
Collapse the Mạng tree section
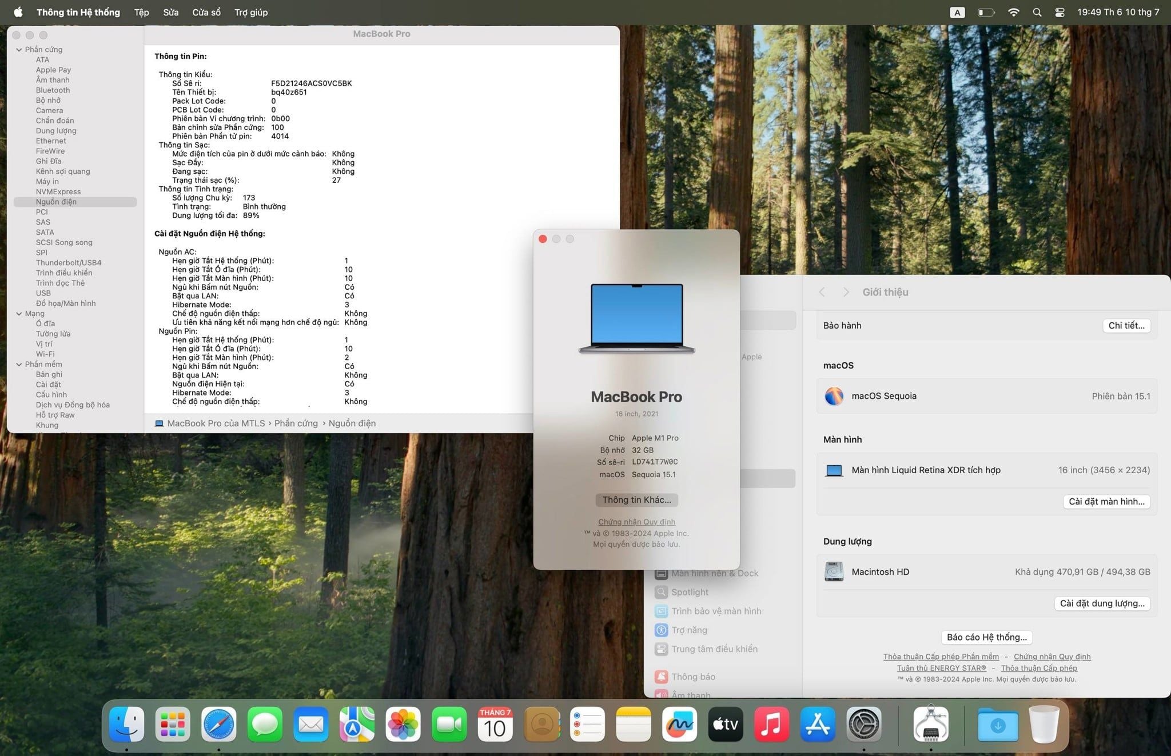(x=19, y=314)
